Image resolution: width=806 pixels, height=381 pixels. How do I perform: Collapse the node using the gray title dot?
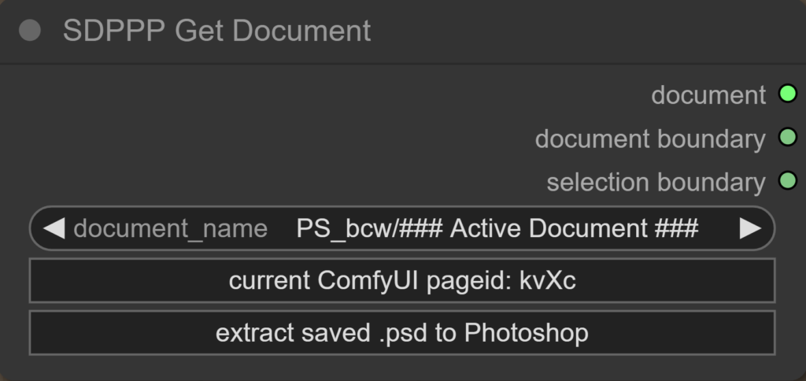click(x=30, y=31)
